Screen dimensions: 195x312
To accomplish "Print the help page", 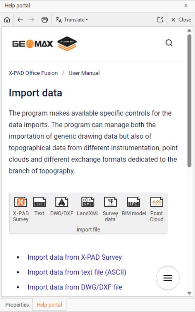I will tap(44, 20).
